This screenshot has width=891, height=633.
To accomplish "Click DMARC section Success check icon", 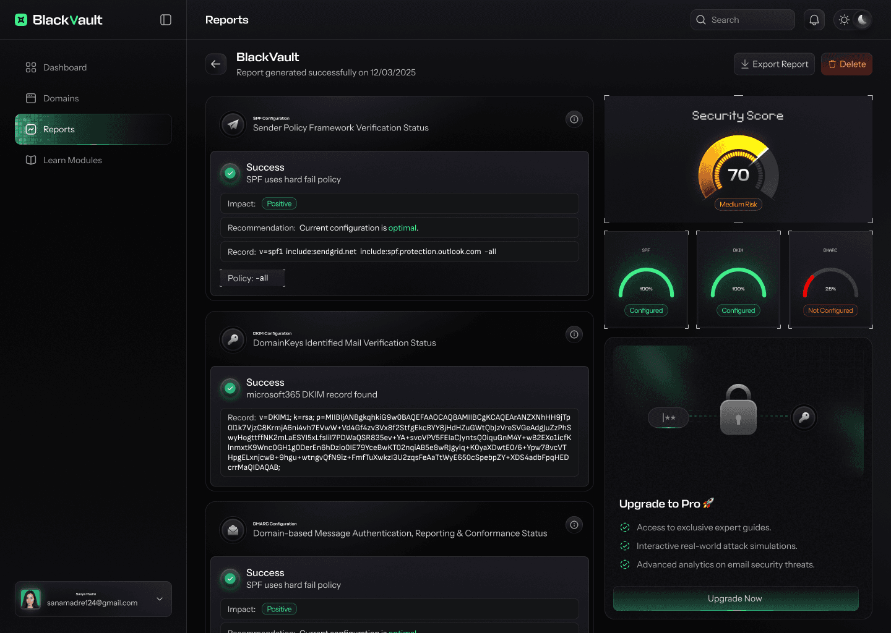I will [230, 579].
